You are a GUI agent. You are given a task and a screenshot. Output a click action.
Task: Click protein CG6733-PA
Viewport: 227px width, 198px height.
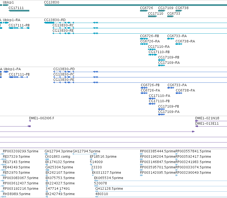177,85
